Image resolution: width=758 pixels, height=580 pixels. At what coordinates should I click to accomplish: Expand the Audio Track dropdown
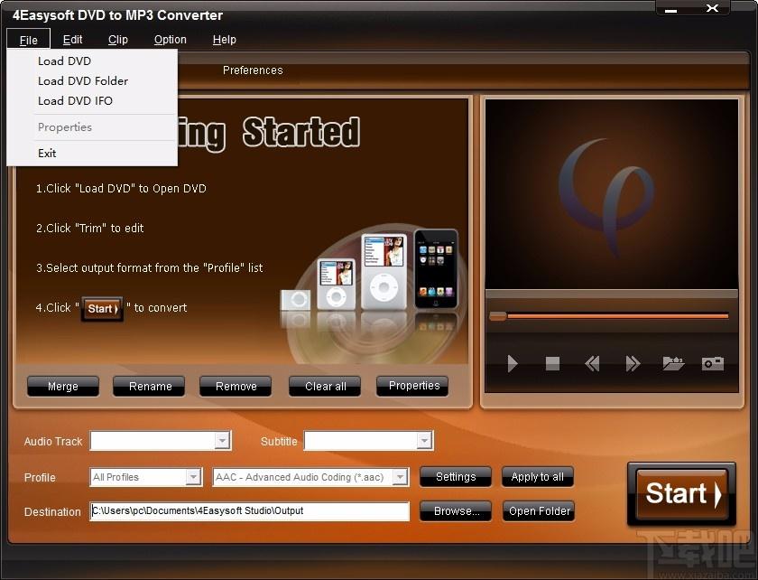[222, 441]
